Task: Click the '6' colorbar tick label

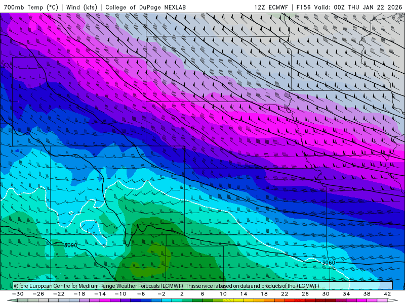Action: pyautogui.click(x=202, y=294)
